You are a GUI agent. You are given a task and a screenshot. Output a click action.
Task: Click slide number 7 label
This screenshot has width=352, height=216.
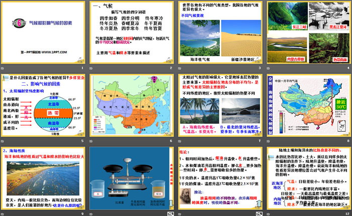coord(259,141)
